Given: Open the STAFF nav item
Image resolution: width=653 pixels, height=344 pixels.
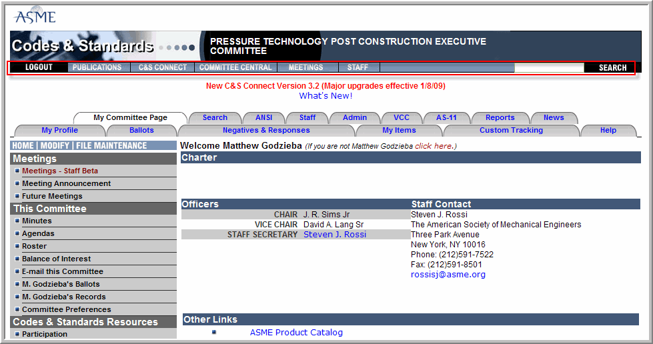Looking at the screenshot, I should 358,67.
